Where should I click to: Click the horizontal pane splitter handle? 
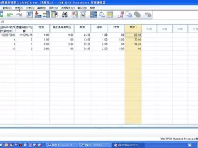(x=99, y=128)
